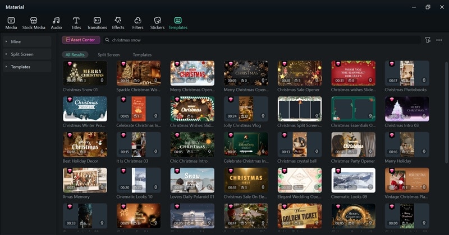Click the Christmas Snow 01 label
This screenshot has height=235, width=449.
80,90
